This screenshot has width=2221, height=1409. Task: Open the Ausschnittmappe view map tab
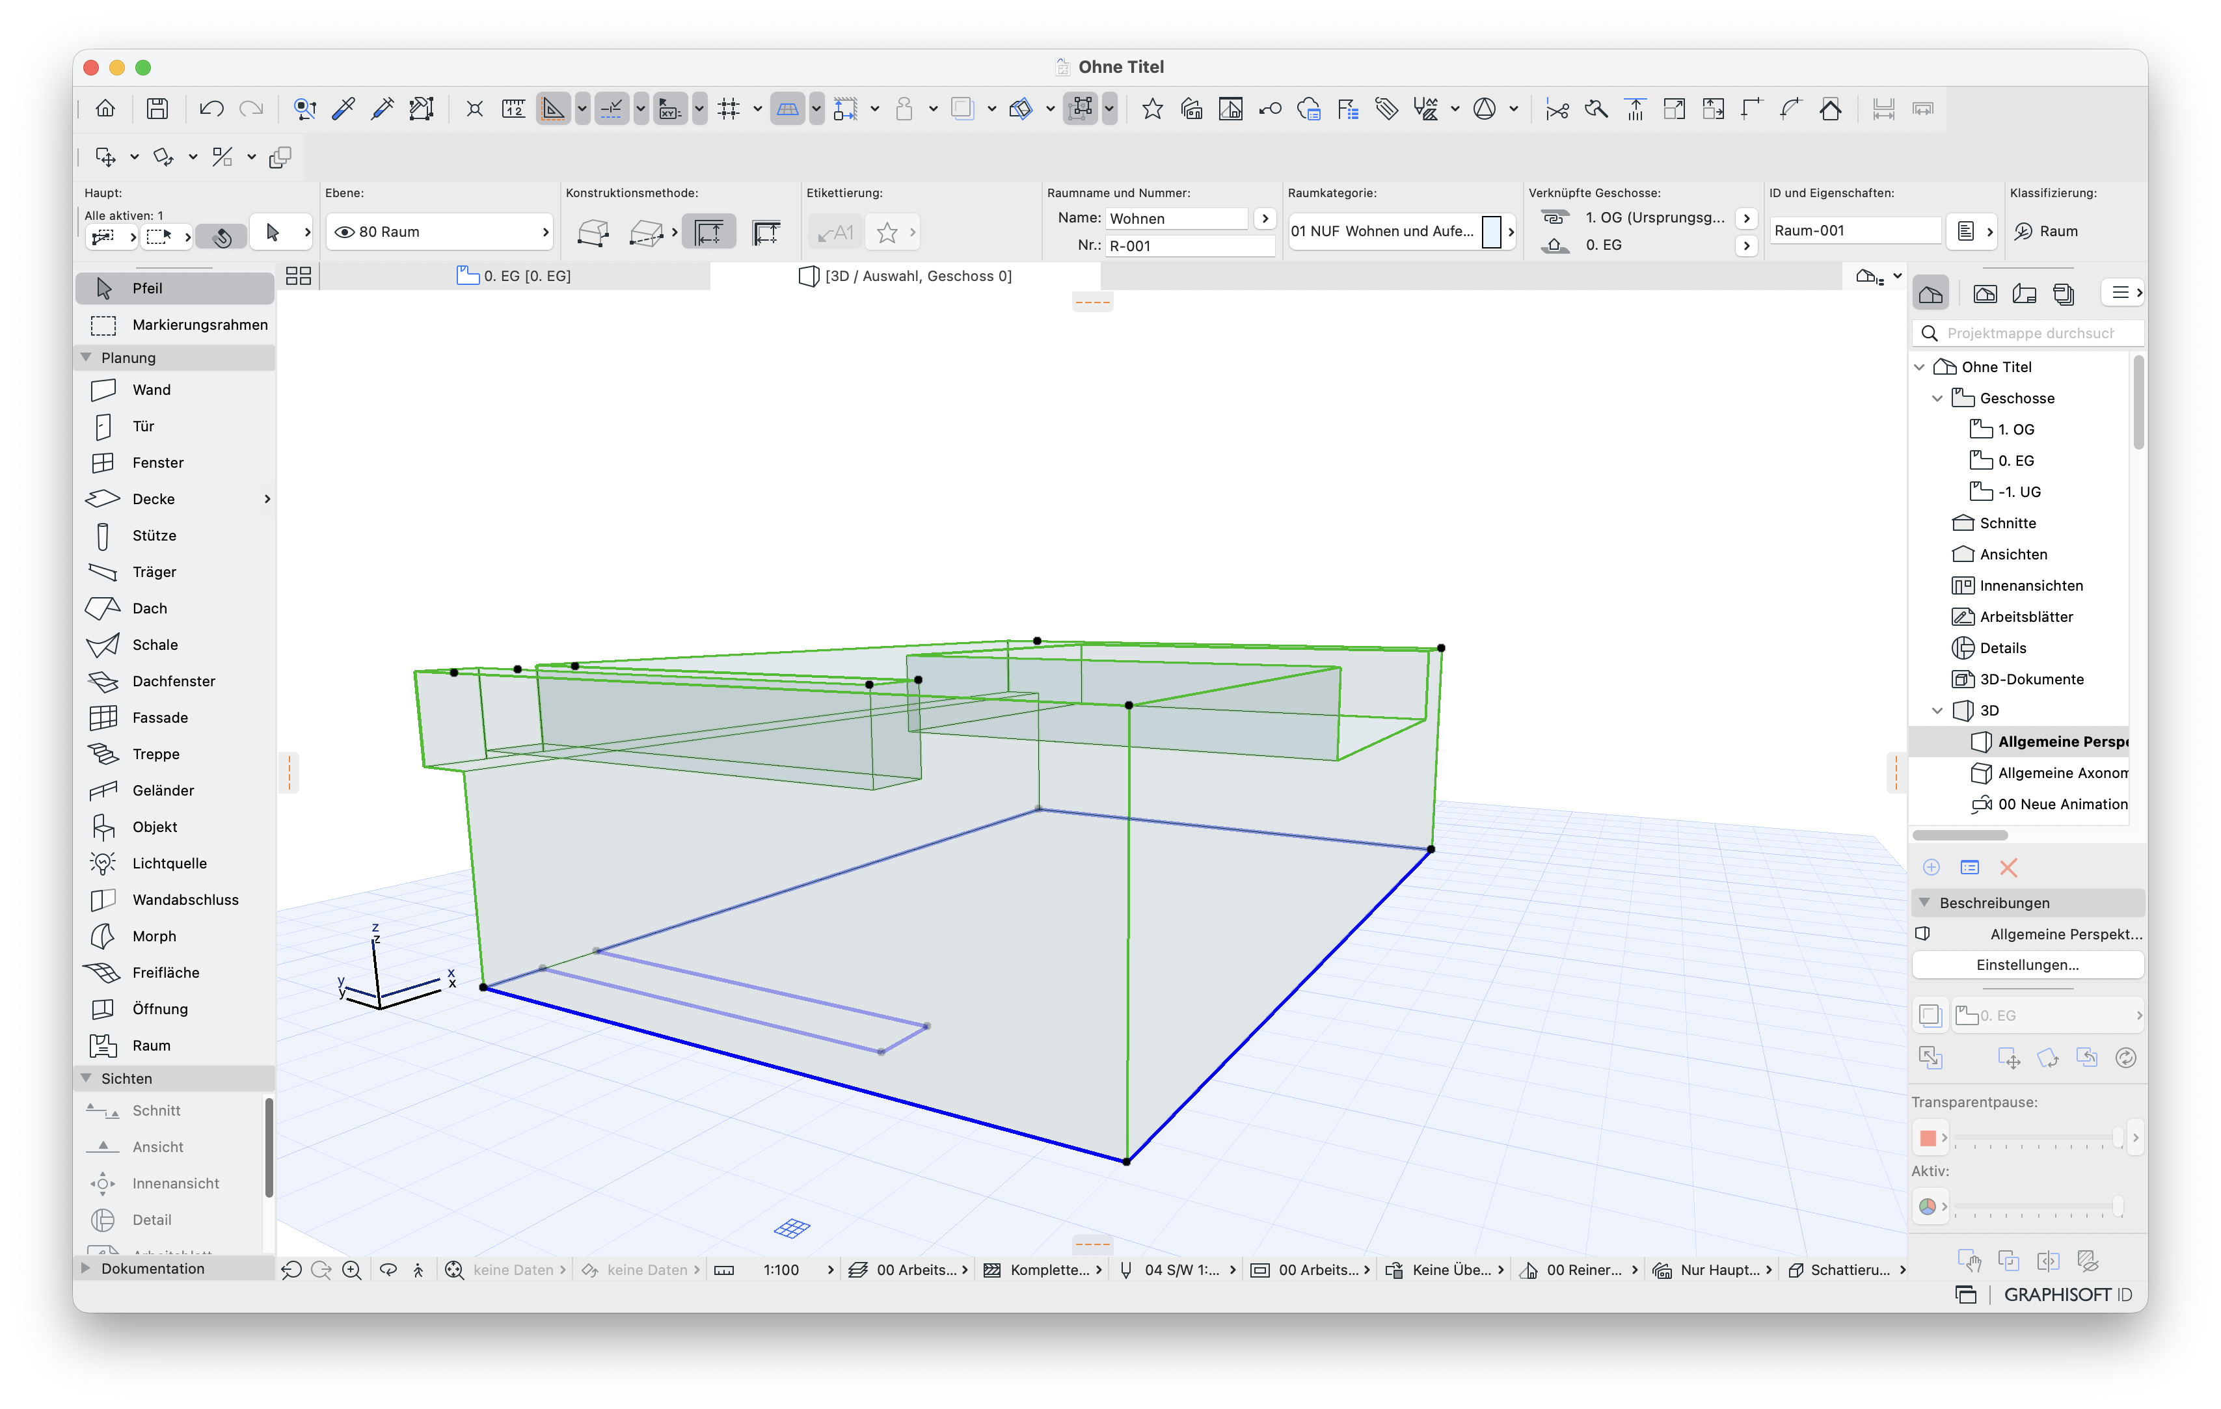pos(1985,293)
